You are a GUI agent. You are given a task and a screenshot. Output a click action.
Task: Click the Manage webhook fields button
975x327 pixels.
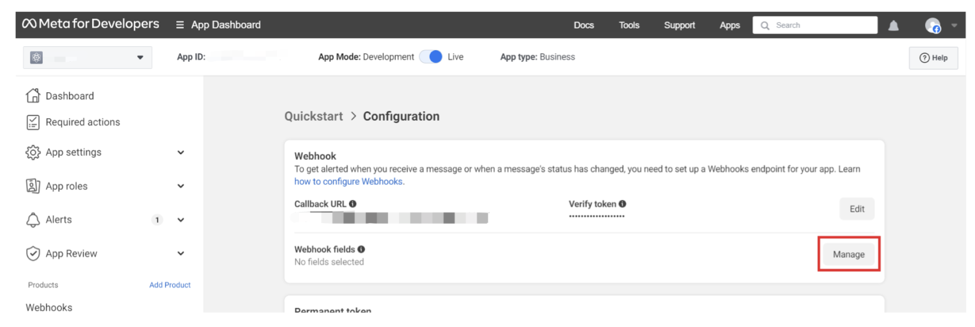pos(848,254)
